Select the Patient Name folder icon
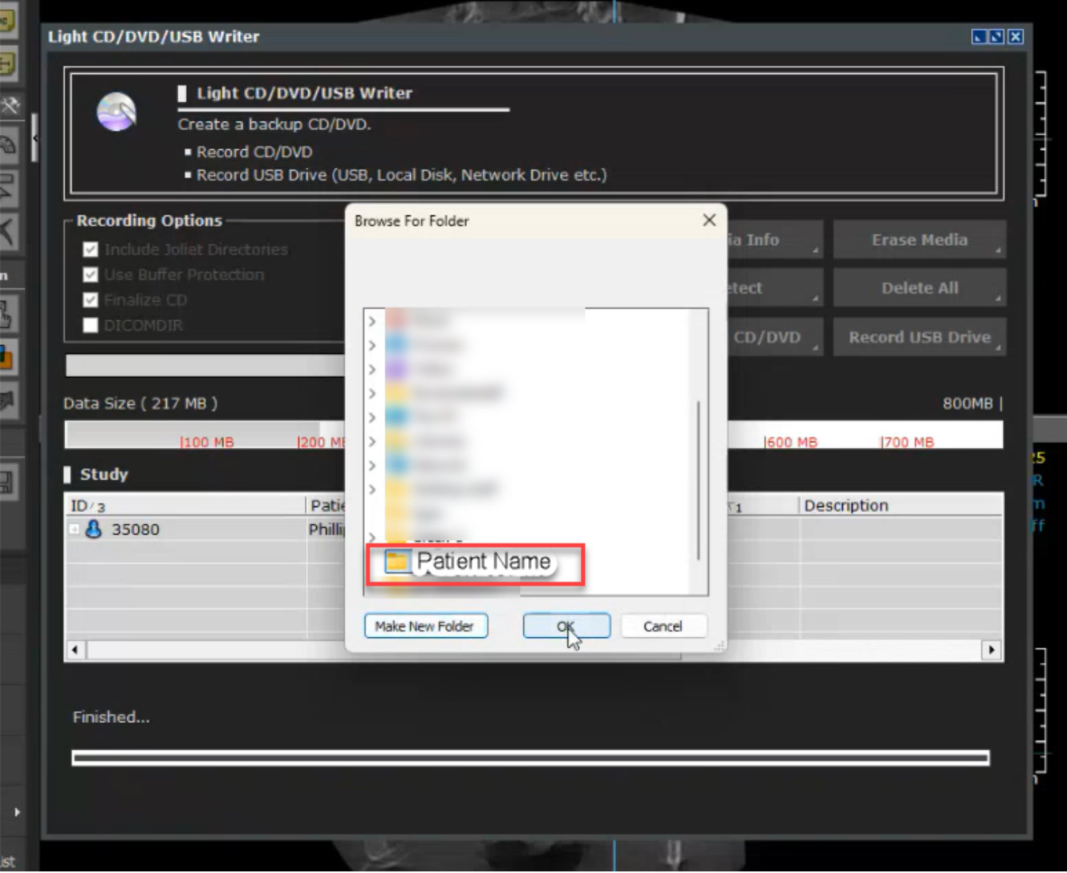 point(397,562)
